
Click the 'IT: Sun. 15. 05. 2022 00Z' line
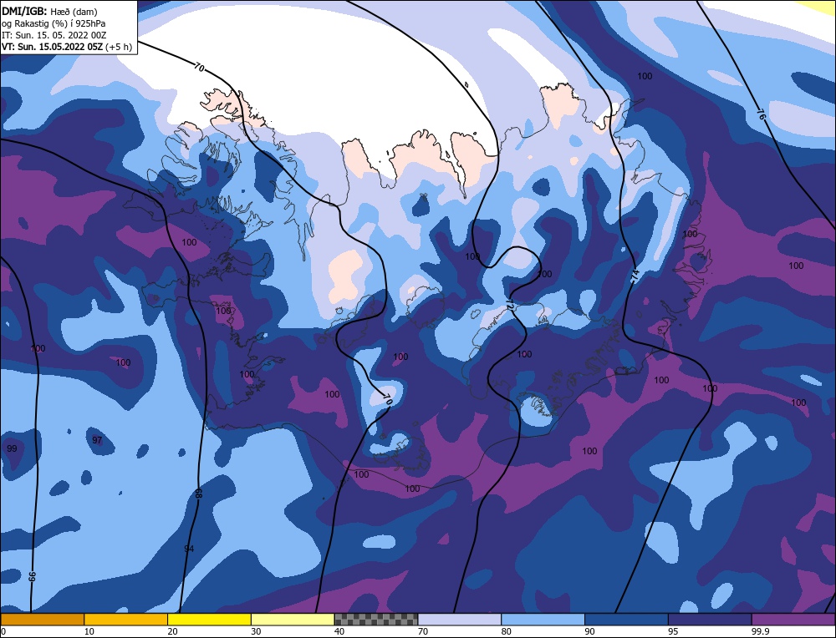pyautogui.click(x=54, y=35)
